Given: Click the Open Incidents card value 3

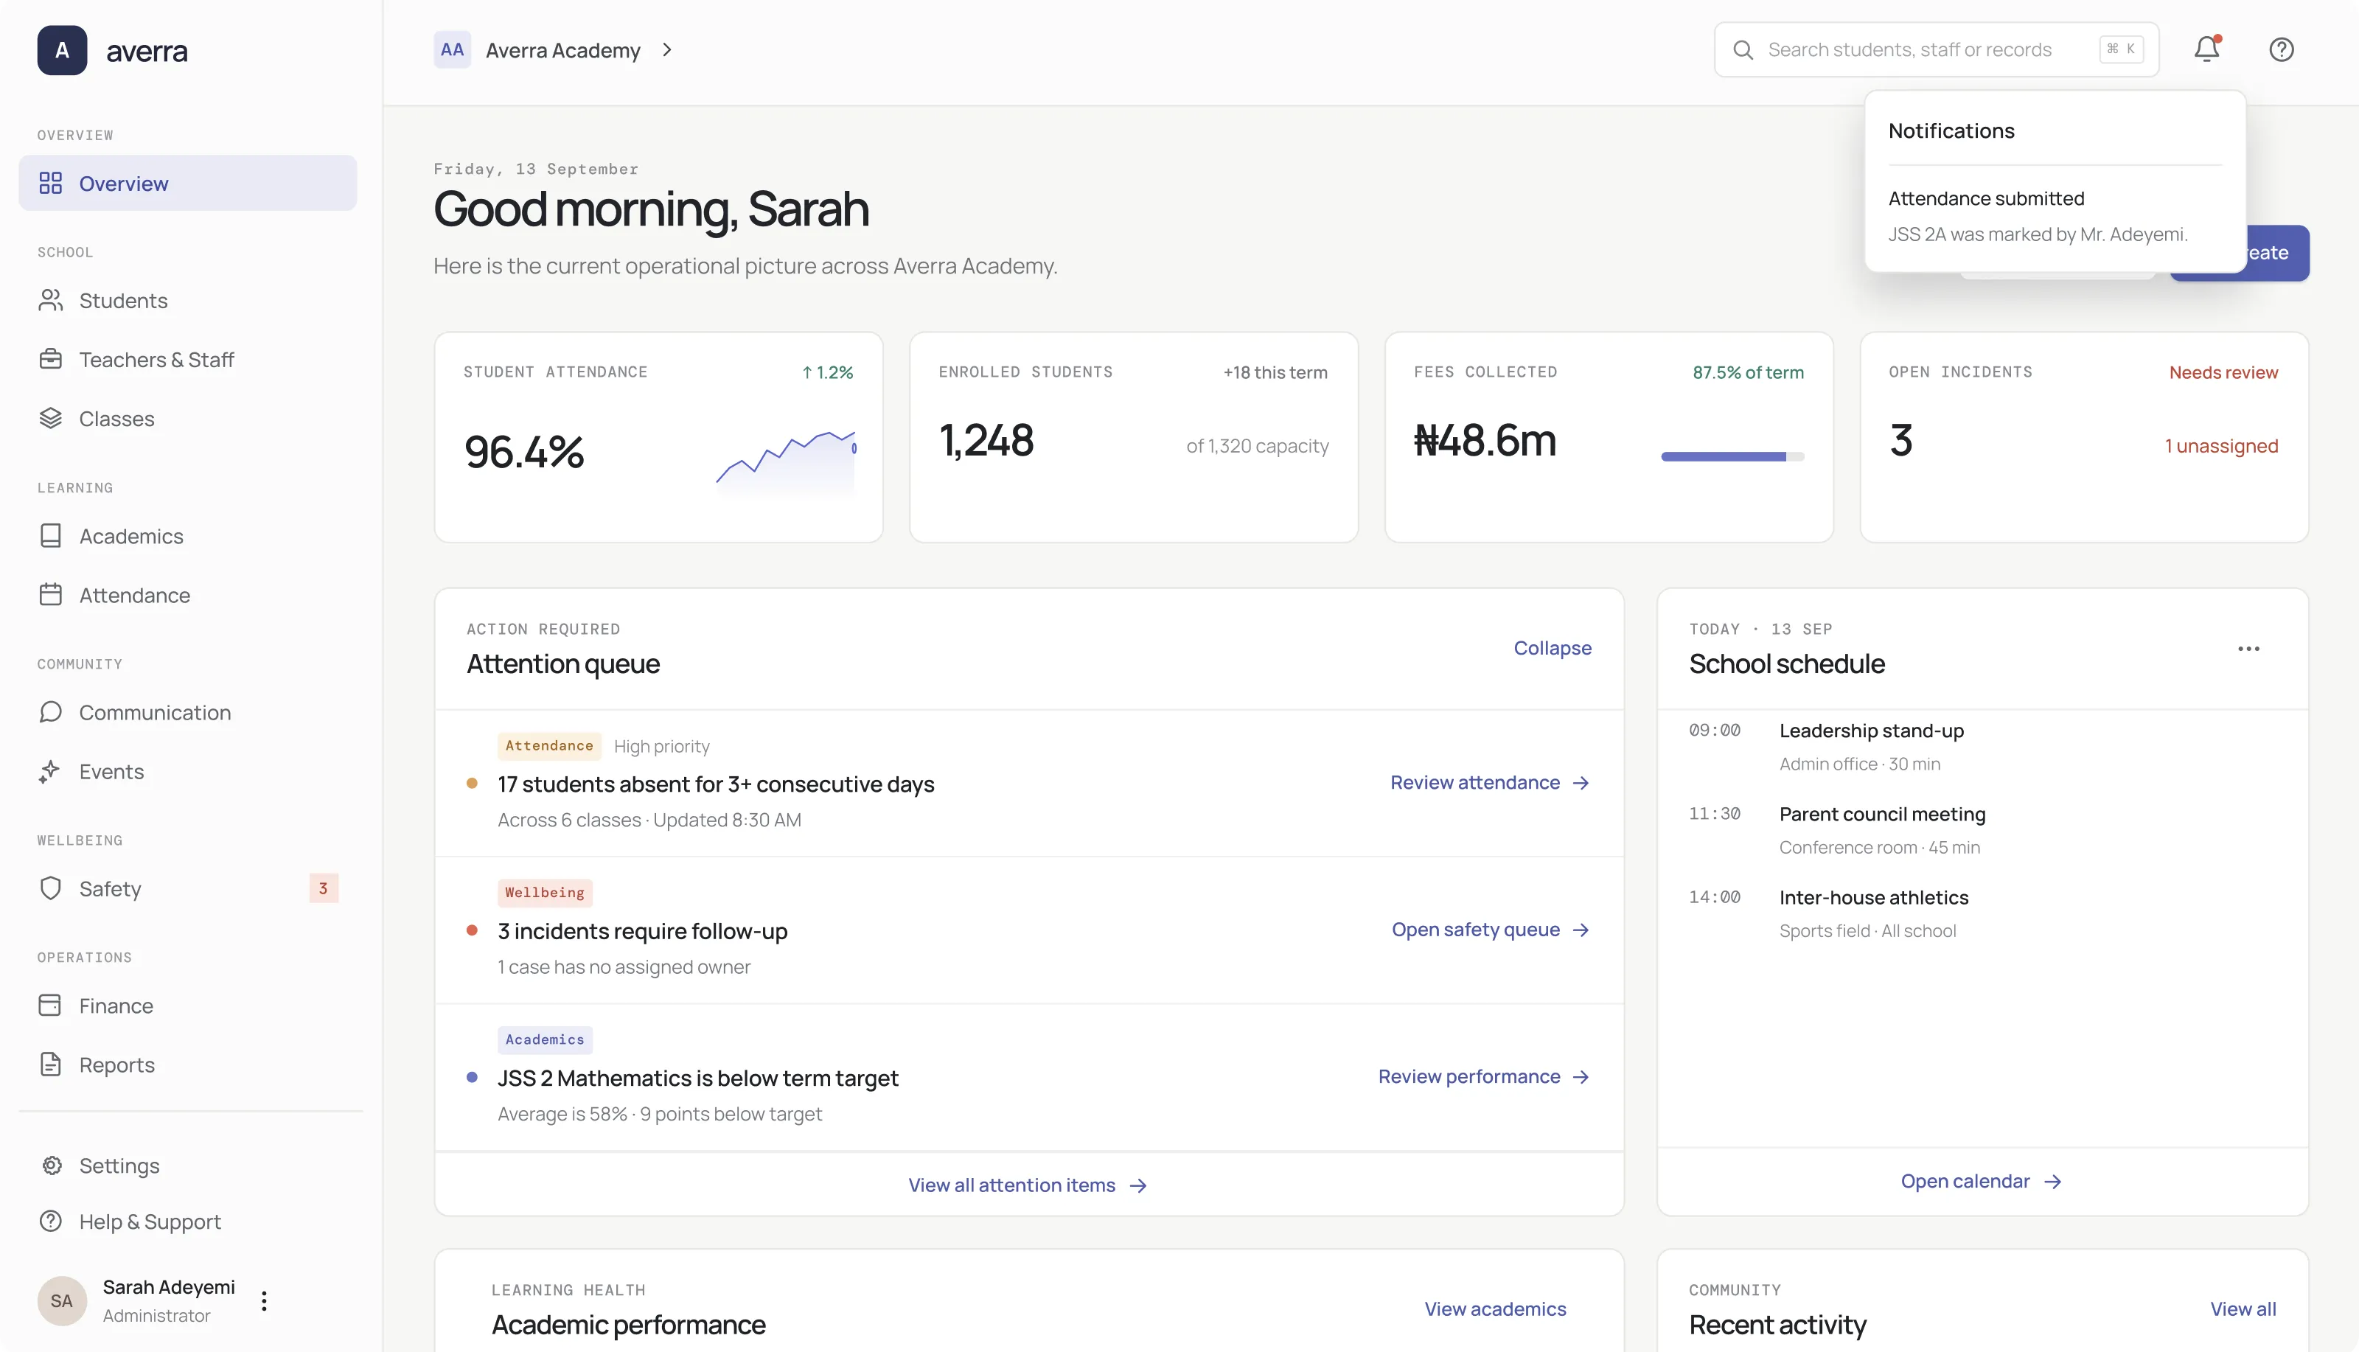Looking at the screenshot, I should click(1900, 440).
